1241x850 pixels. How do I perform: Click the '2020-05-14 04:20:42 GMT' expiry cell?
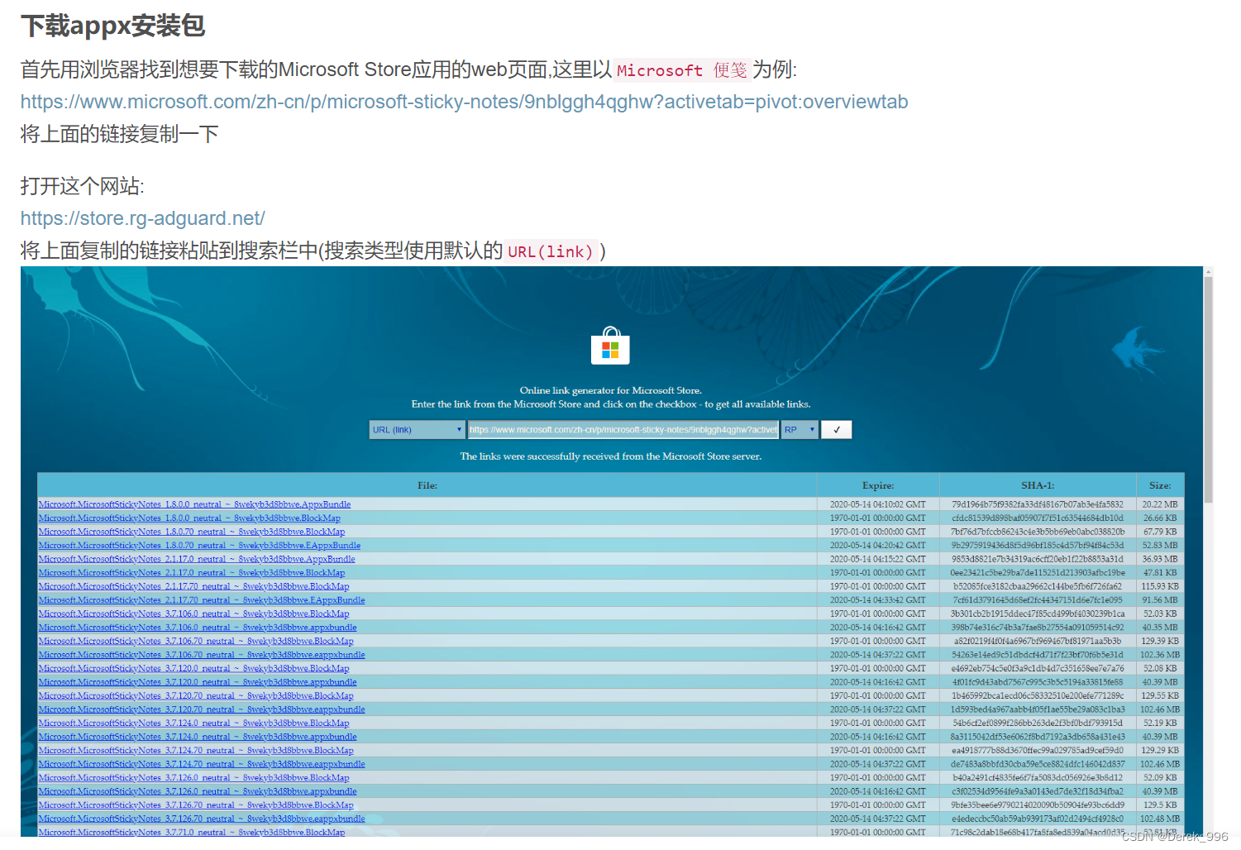(x=878, y=546)
